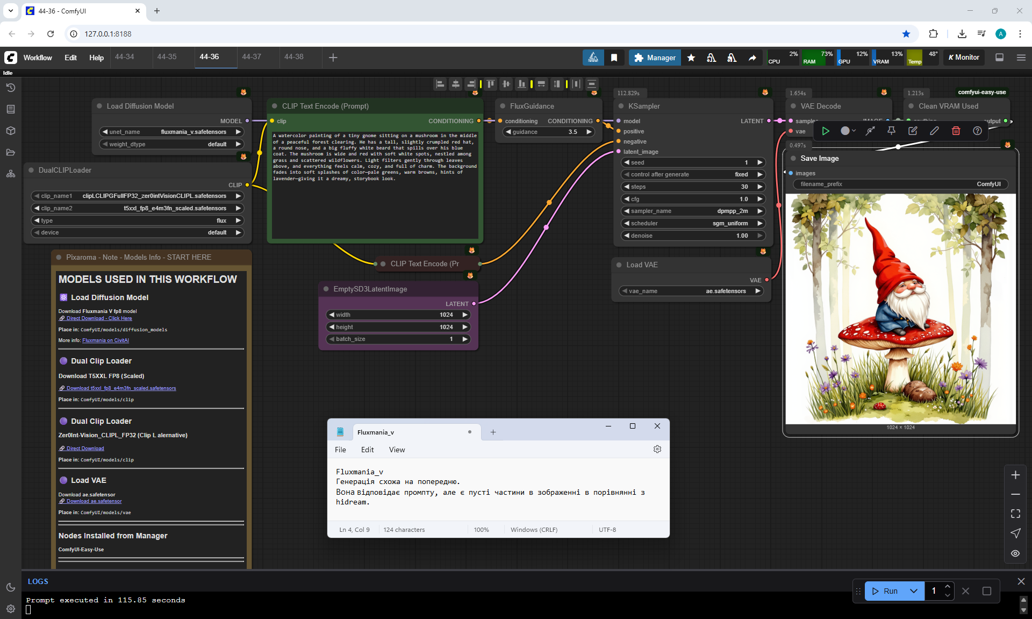Open the help question mark icon
This screenshot has width=1032, height=619.
coord(977,131)
